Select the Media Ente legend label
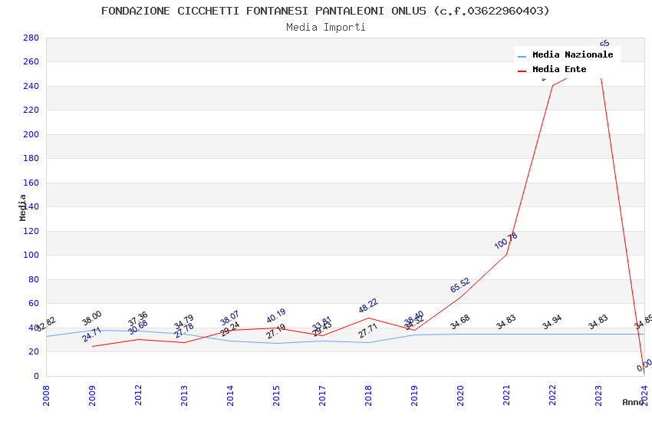 559,69
